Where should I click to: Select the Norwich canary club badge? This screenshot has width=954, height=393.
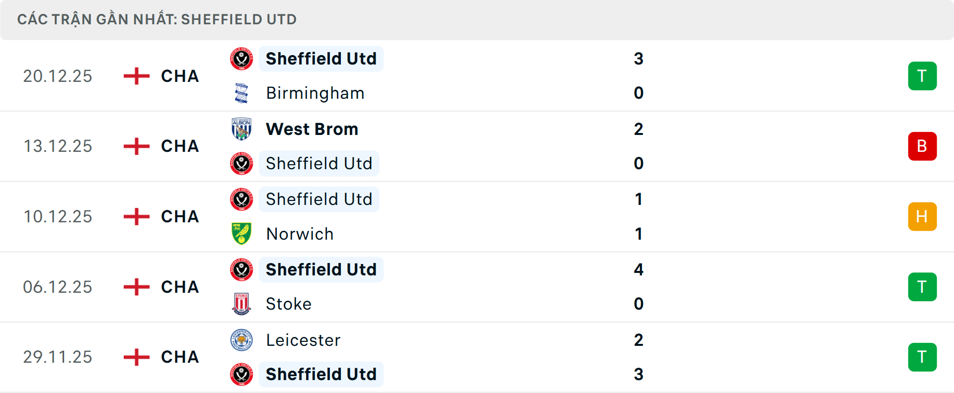point(241,234)
